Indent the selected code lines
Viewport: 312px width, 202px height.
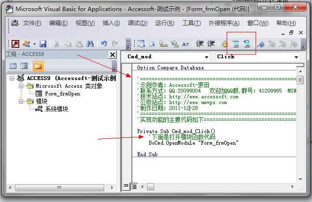click(200, 43)
